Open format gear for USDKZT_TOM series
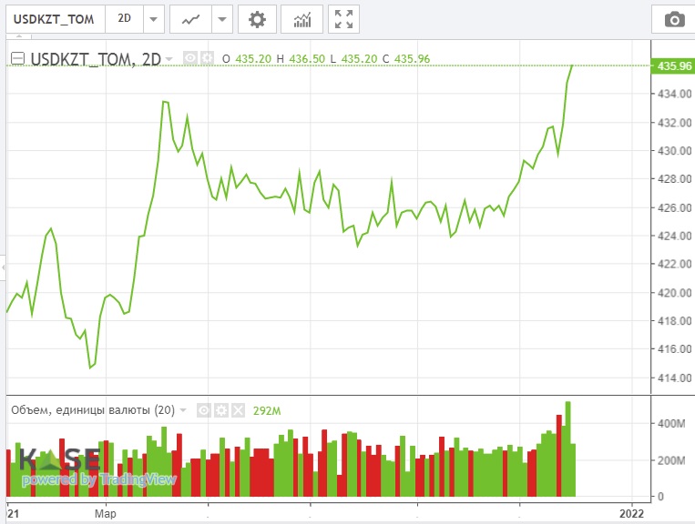Image resolution: width=695 pixels, height=524 pixels. 207,58
